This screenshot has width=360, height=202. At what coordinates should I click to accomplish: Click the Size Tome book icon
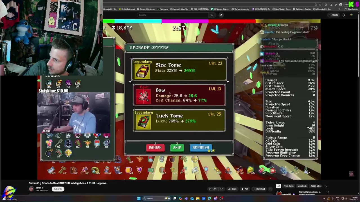click(143, 71)
